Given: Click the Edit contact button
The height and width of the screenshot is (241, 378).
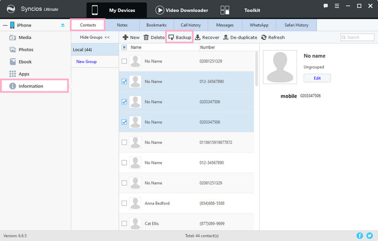Looking at the screenshot, I should pyautogui.click(x=317, y=78).
